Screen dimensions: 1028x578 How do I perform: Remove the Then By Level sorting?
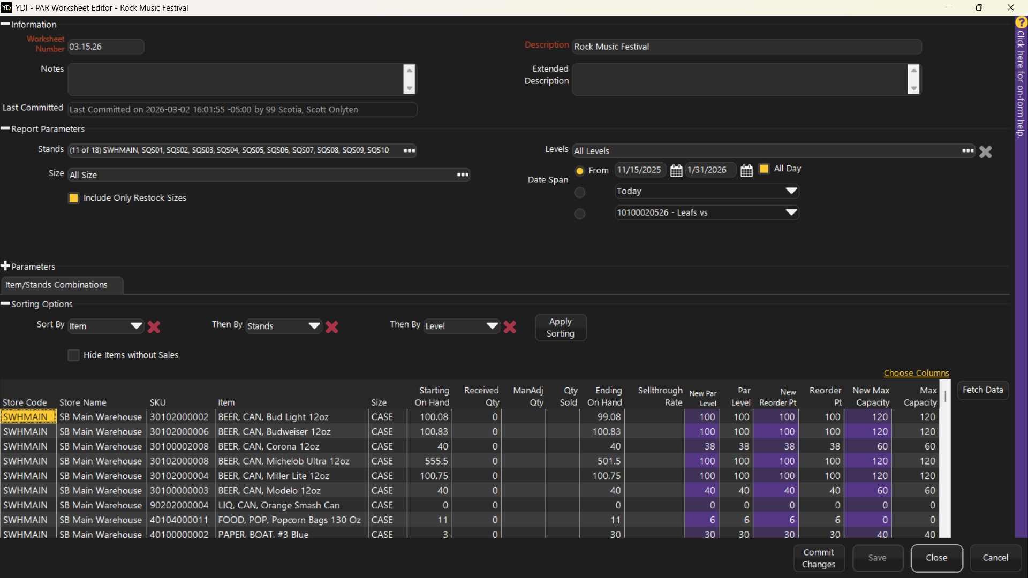pos(510,326)
